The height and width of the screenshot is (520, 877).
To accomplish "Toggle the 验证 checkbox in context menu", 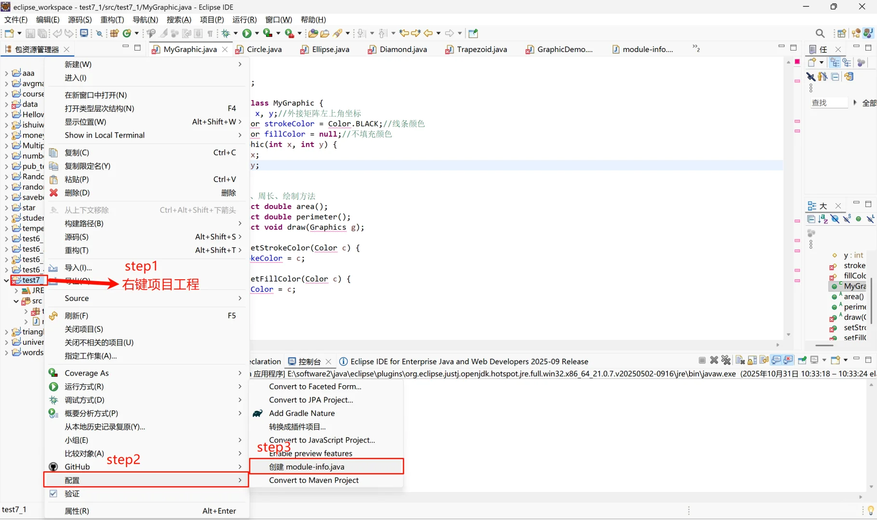I will (x=53, y=494).
